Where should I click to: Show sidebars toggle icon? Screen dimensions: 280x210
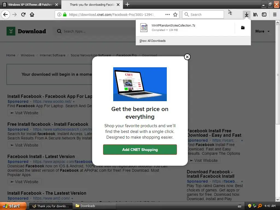coord(264,14)
